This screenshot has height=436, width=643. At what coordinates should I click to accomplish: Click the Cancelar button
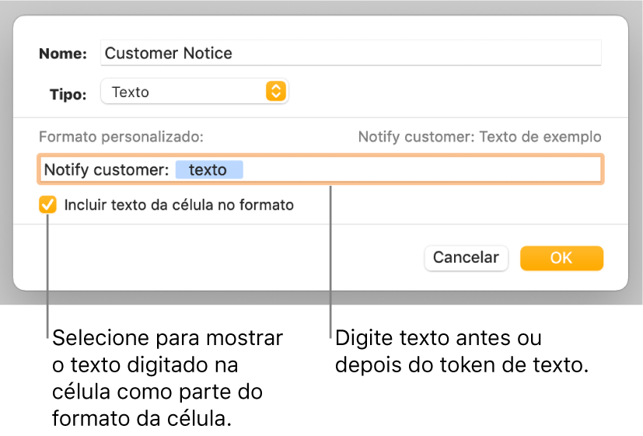[x=466, y=258]
